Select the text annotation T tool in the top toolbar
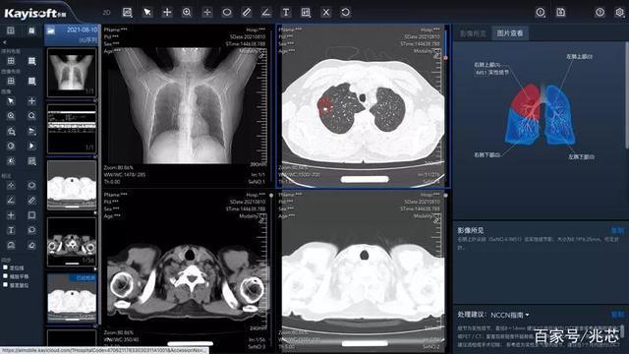This screenshot has height=354, width=629. 286,13
